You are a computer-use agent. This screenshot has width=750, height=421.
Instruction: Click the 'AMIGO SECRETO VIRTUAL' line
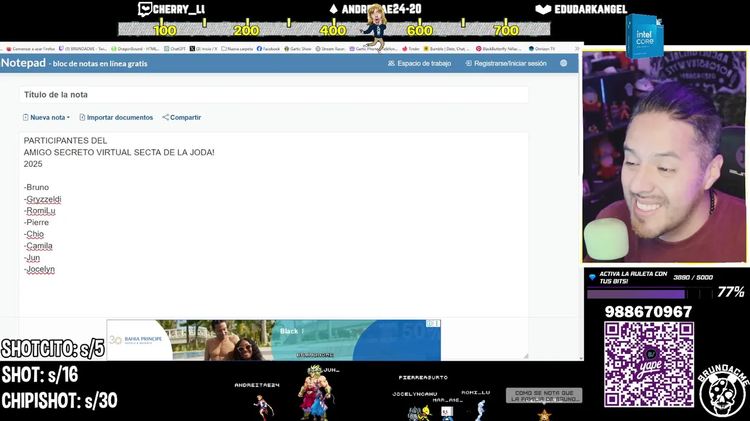[x=119, y=152]
